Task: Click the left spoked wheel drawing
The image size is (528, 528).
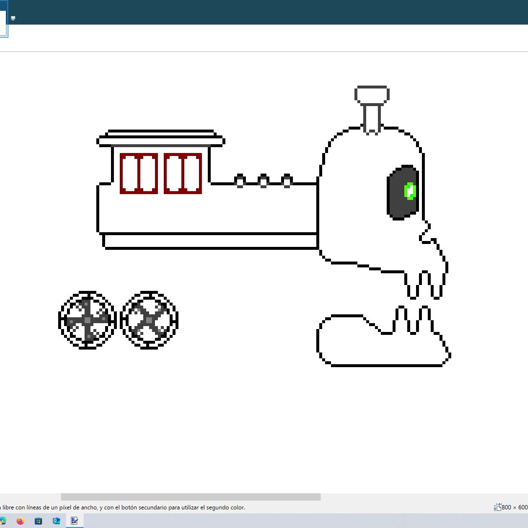Action: [x=87, y=320]
